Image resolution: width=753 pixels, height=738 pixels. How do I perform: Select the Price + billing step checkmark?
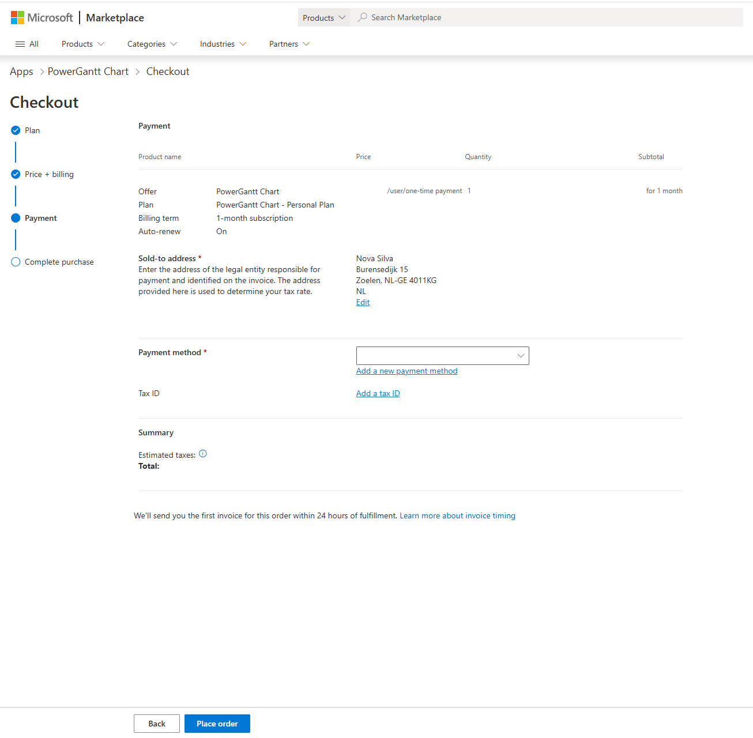[x=16, y=174]
